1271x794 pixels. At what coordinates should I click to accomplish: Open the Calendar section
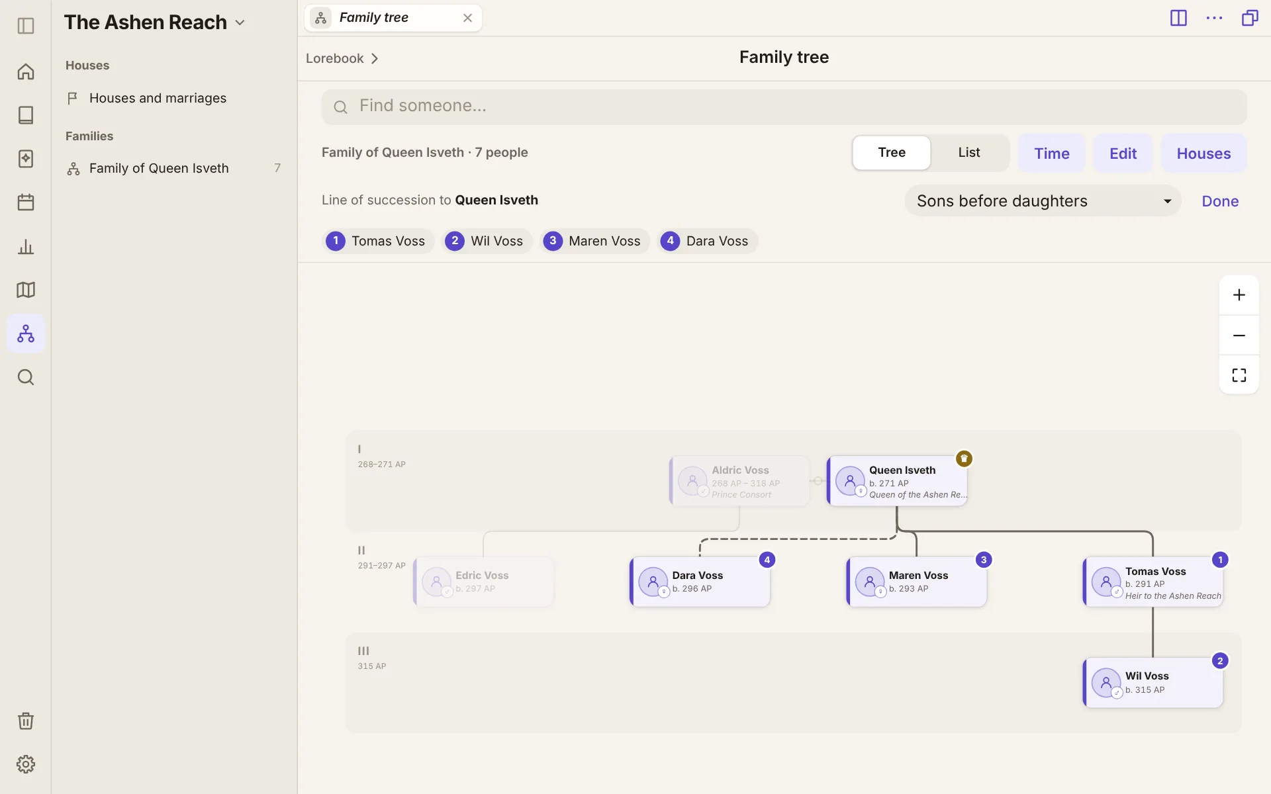(x=26, y=202)
